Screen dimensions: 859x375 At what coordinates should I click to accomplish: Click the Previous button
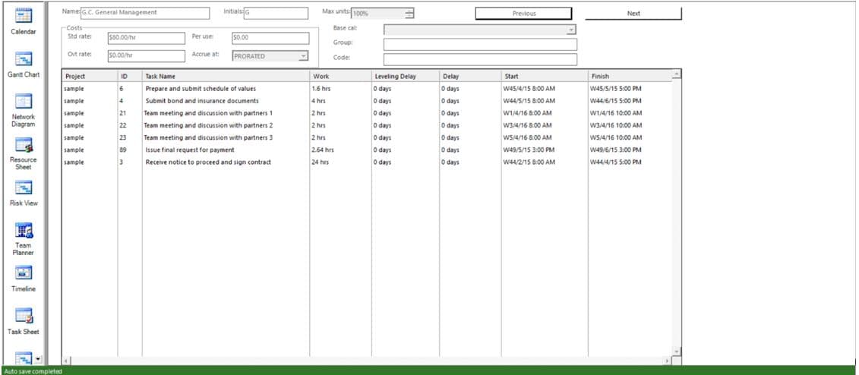coord(524,14)
